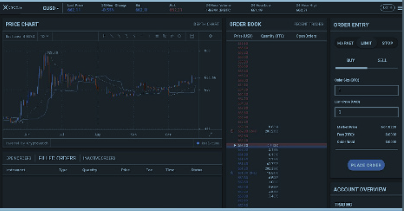Screen dimensions: 404x211
Task: Click the Instrument column header
Action: (16, 170)
